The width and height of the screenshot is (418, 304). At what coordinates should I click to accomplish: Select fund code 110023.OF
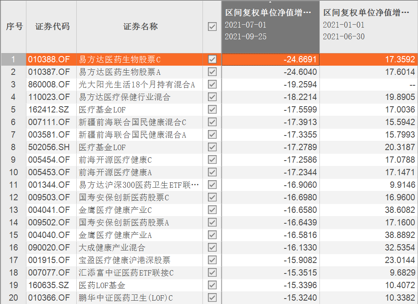tap(49, 97)
